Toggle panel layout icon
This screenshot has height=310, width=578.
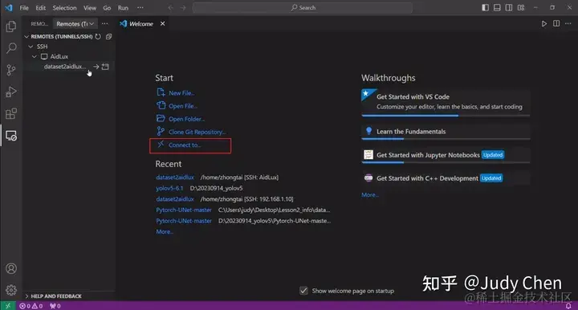[497, 7]
